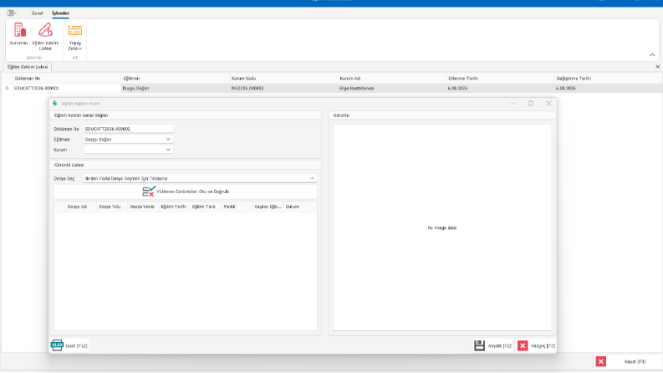Click the Doküman No input field
Viewport: 663px width, 373px height.
128,129
